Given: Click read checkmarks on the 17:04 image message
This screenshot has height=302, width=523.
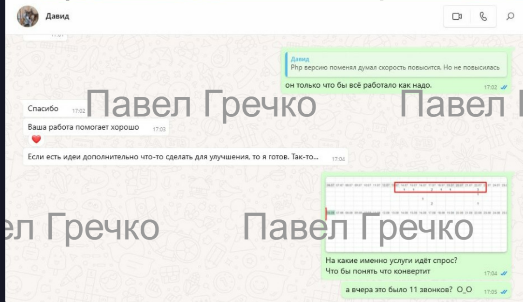Looking at the screenshot, I should pos(504,273).
